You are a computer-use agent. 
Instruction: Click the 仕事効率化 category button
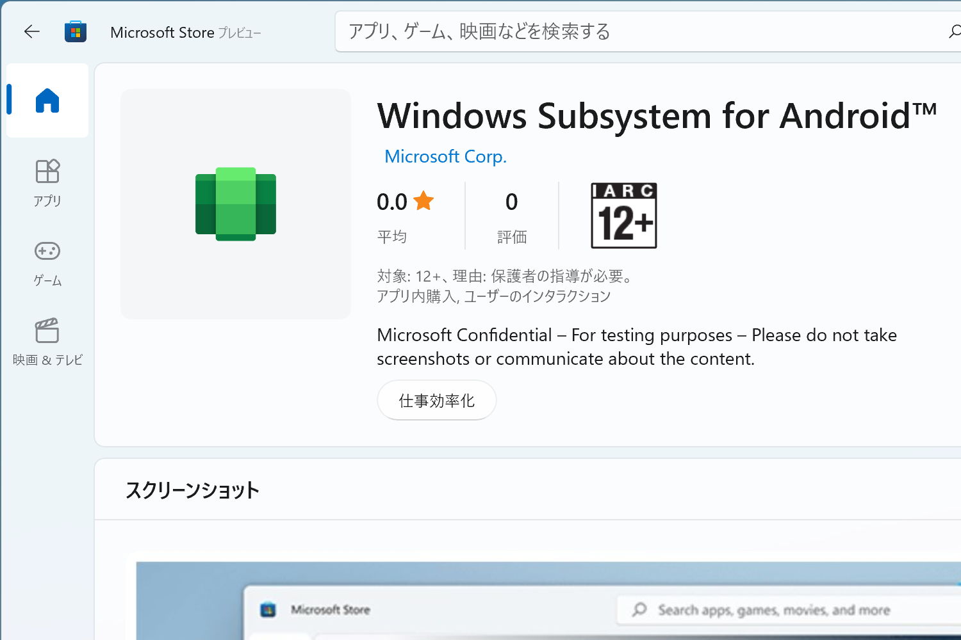point(436,400)
